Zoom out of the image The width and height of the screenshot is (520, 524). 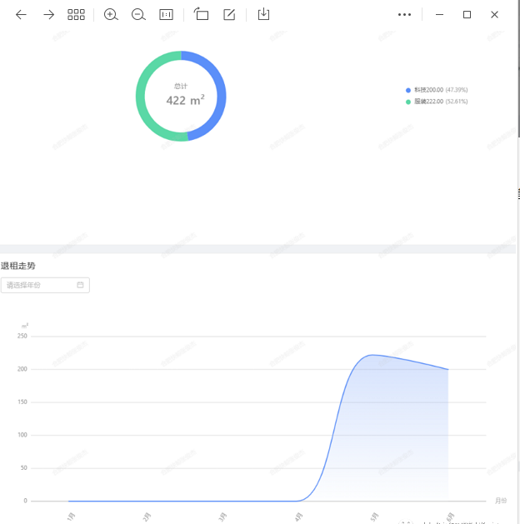click(138, 14)
